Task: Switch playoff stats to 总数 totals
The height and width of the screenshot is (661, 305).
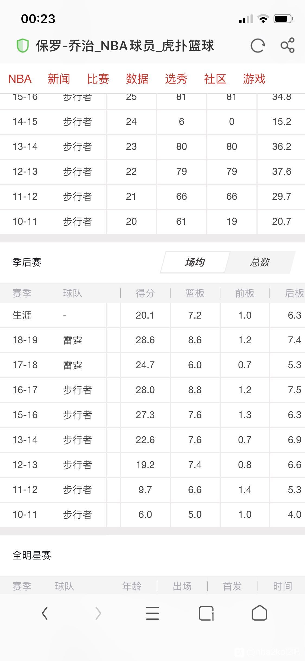Action: [x=260, y=262]
